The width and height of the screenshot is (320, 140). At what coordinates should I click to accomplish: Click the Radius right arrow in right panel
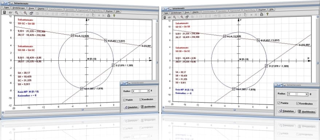[x=307, y=95]
